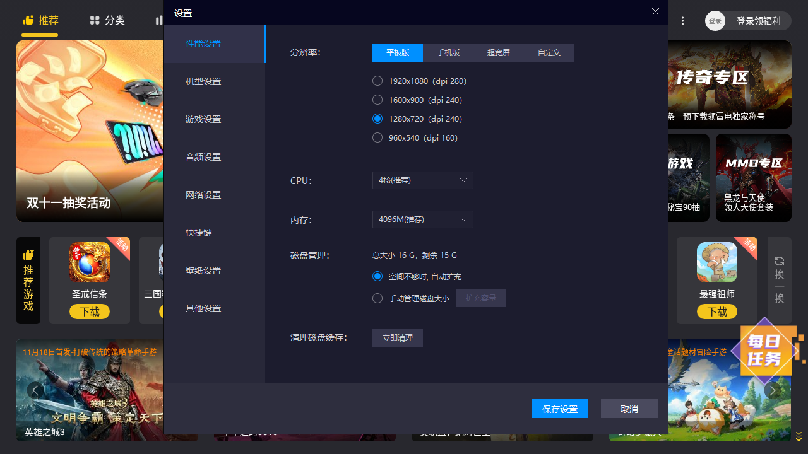Open the three-dot more options menu
The height and width of the screenshot is (454, 808).
[x=682, y=21]
